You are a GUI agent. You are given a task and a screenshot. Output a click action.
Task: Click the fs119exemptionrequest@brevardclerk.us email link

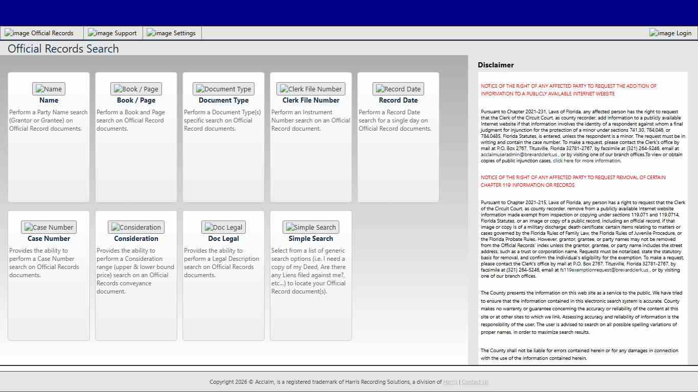[x=604, y=270]
